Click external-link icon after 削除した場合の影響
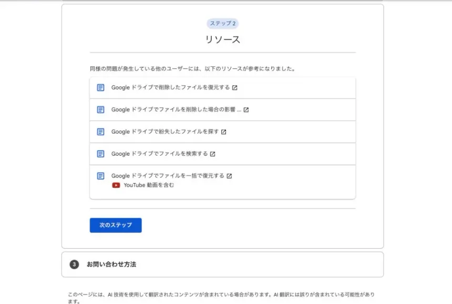Image resolution: width=452 pixels, height=304 pixels. (246, 110)
